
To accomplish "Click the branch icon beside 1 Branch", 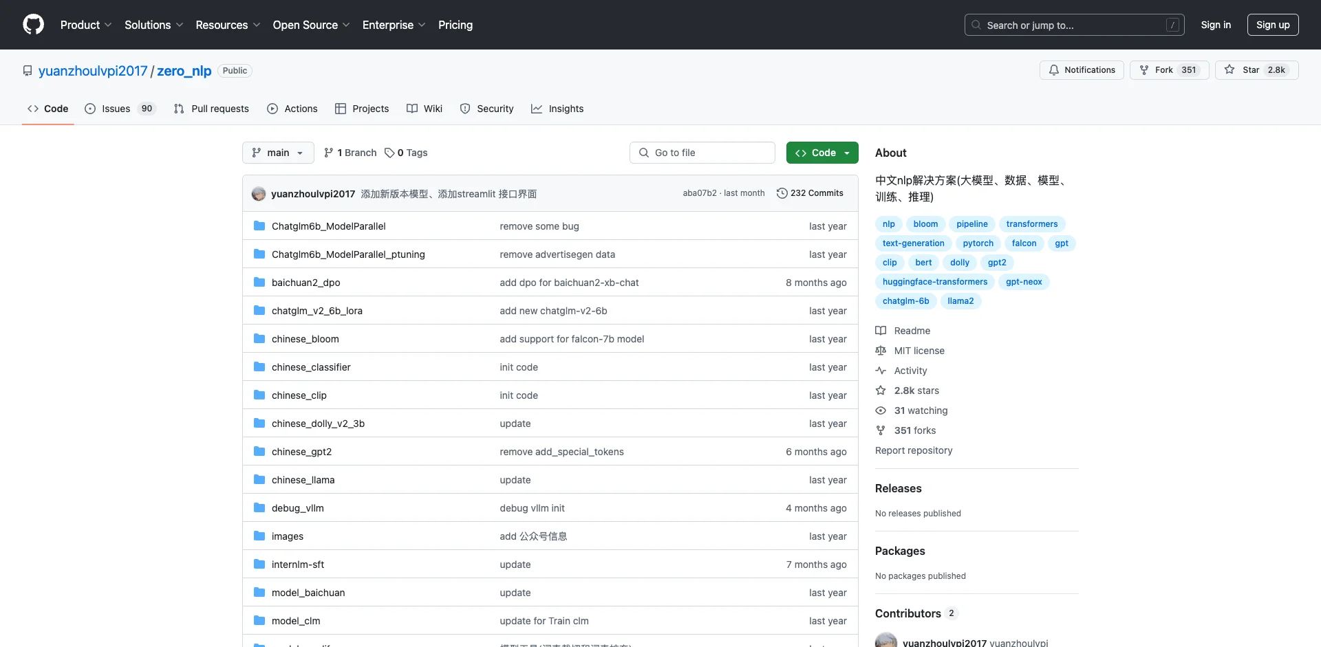I will [x=329, y=153].
